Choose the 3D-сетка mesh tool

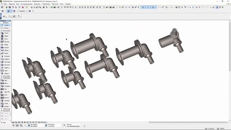tap(5, 65)
